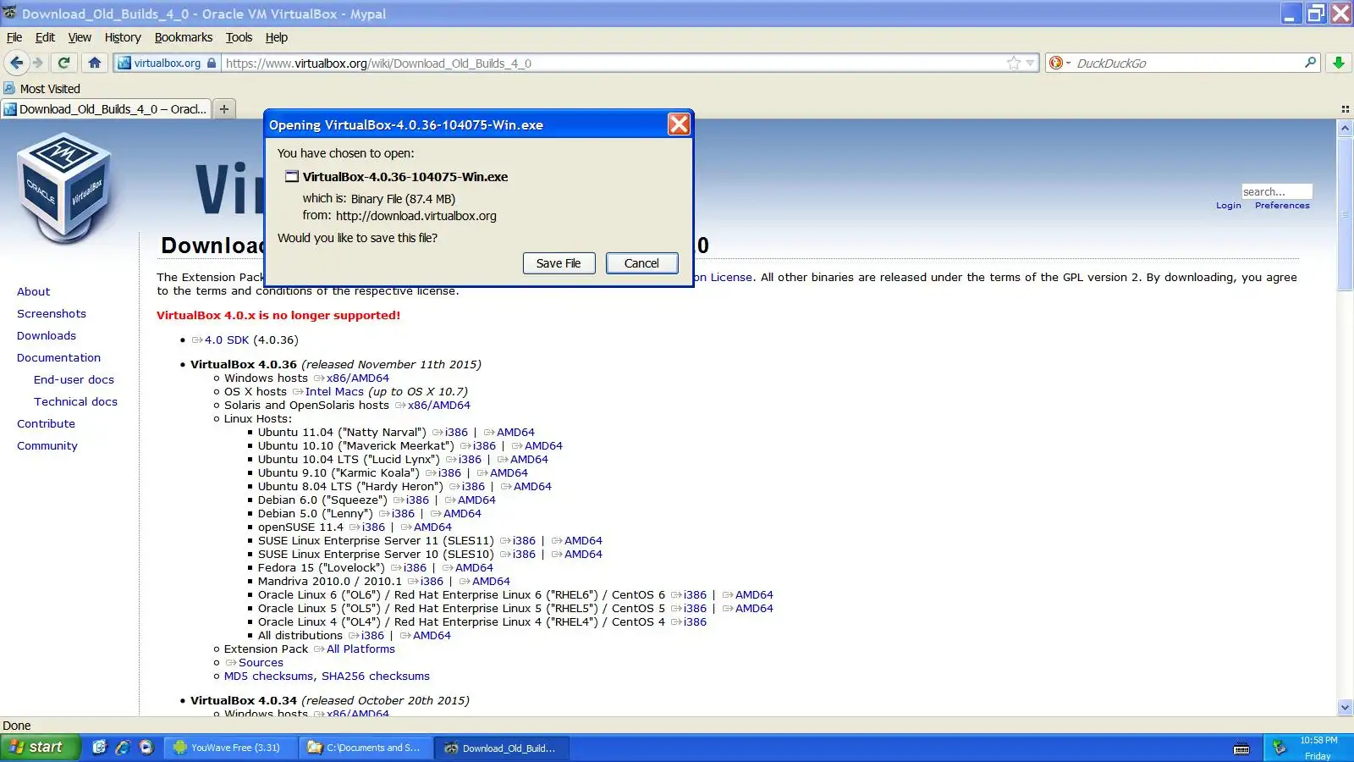Reload the current page

click(x=63, y=63)
